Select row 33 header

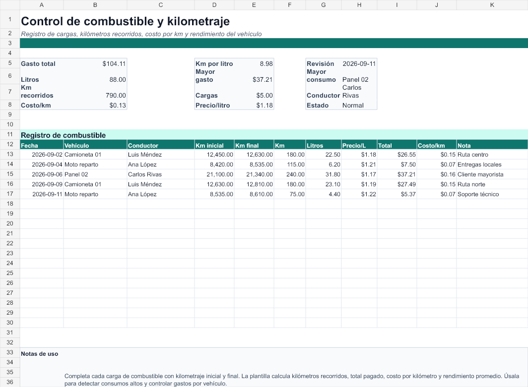point(10,352)
